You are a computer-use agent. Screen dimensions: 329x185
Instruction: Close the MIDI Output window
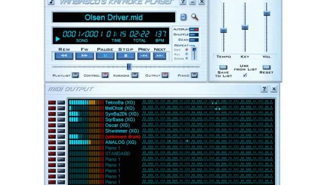(x=274, y=89)
